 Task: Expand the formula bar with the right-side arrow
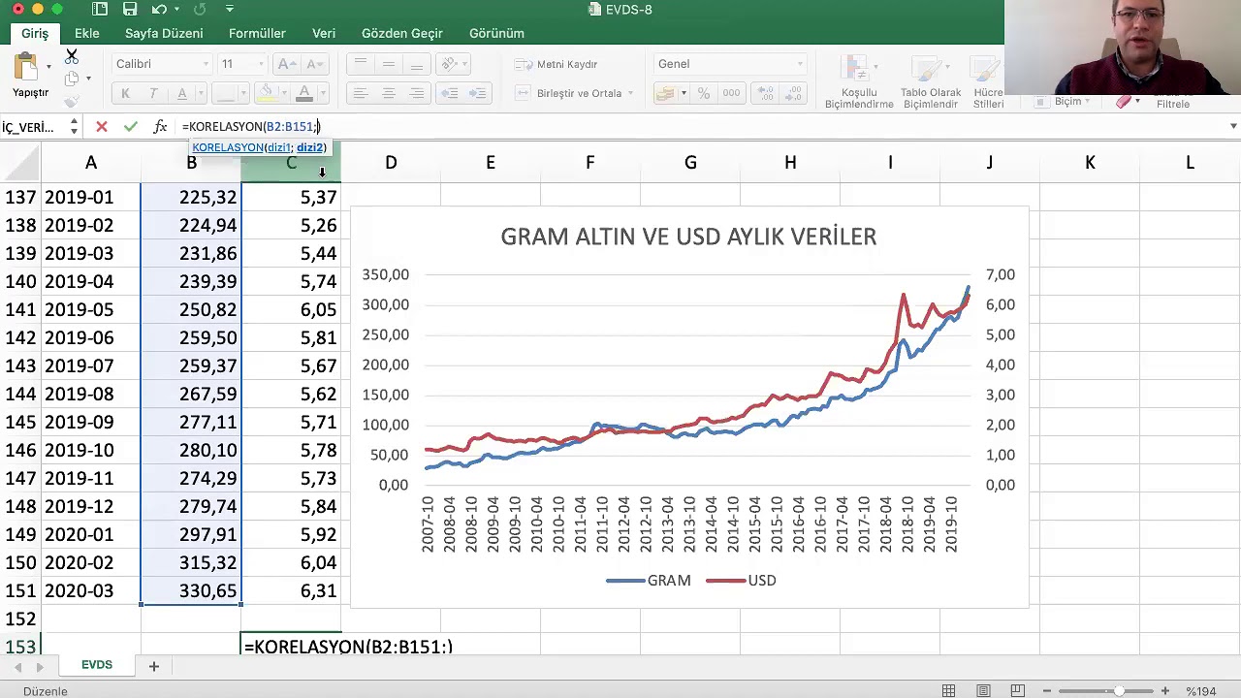coord(1233,126)
